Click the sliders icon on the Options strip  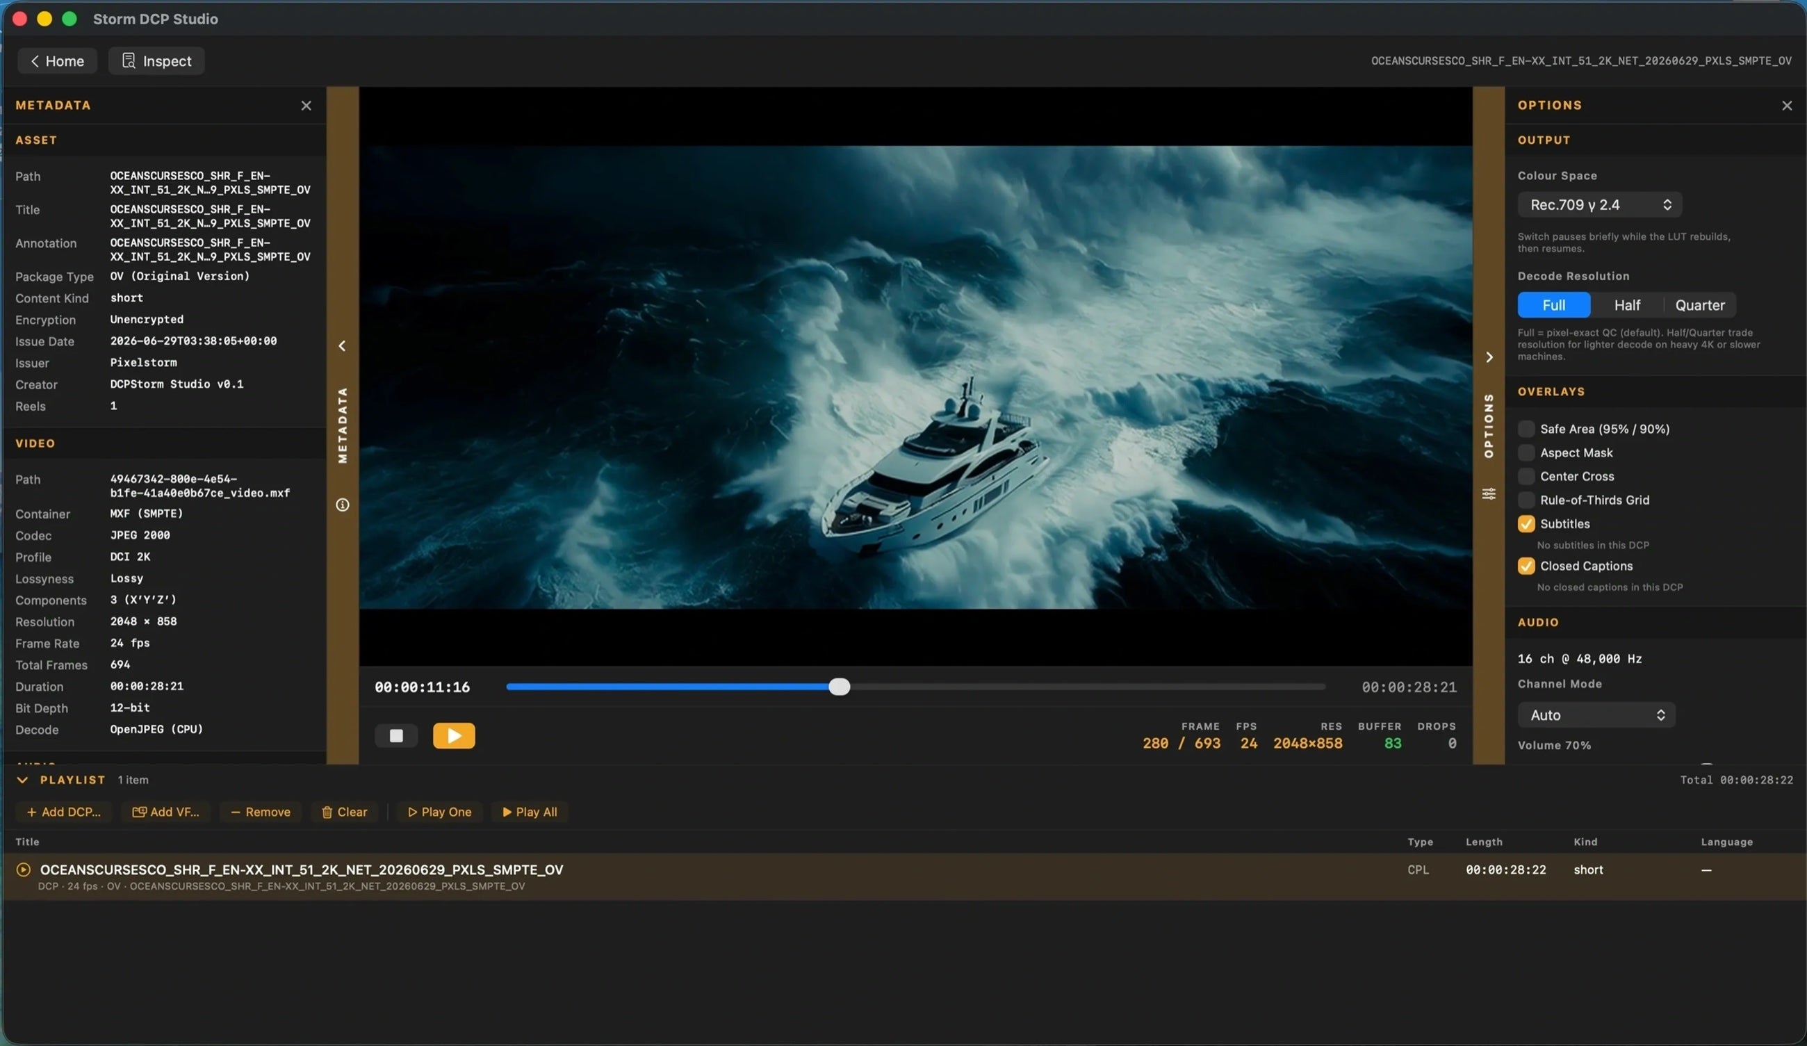coord(1489,494)
